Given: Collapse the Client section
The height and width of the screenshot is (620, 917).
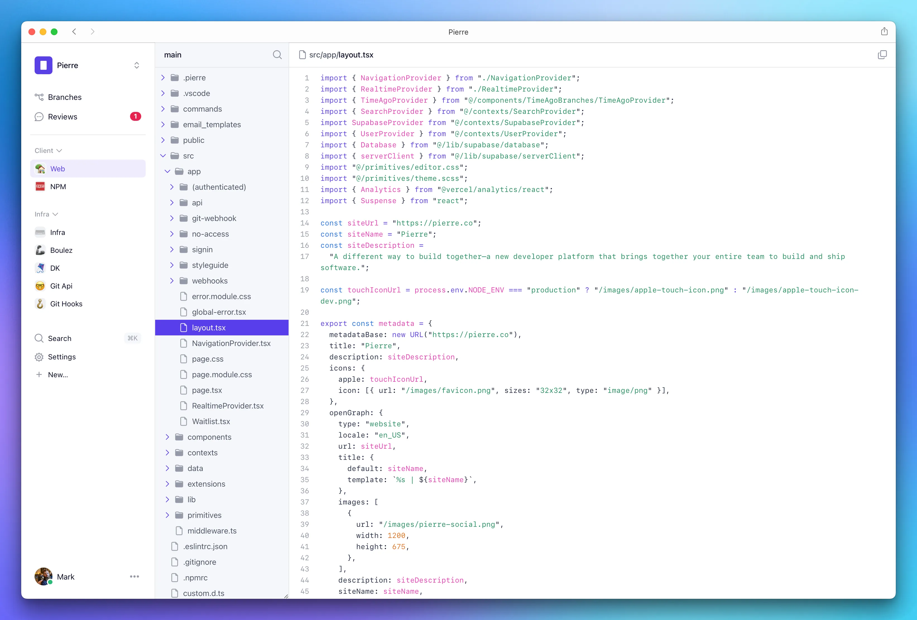Looking at the screenshot, I should pyautogui.click(x=48, y=150).
